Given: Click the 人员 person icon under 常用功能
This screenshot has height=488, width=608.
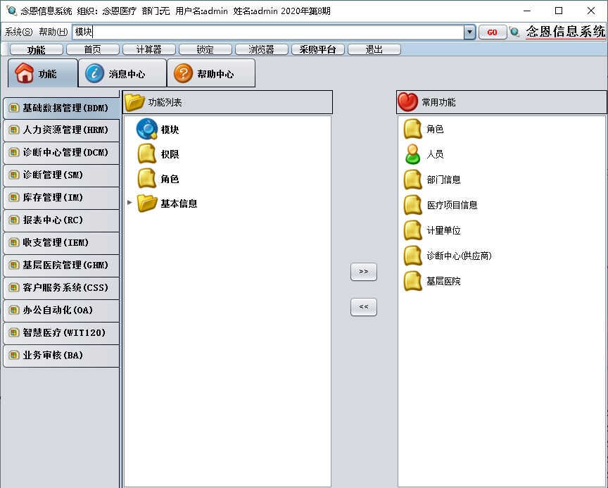Looking at the screenshot, I should click(x=412, y=154).
